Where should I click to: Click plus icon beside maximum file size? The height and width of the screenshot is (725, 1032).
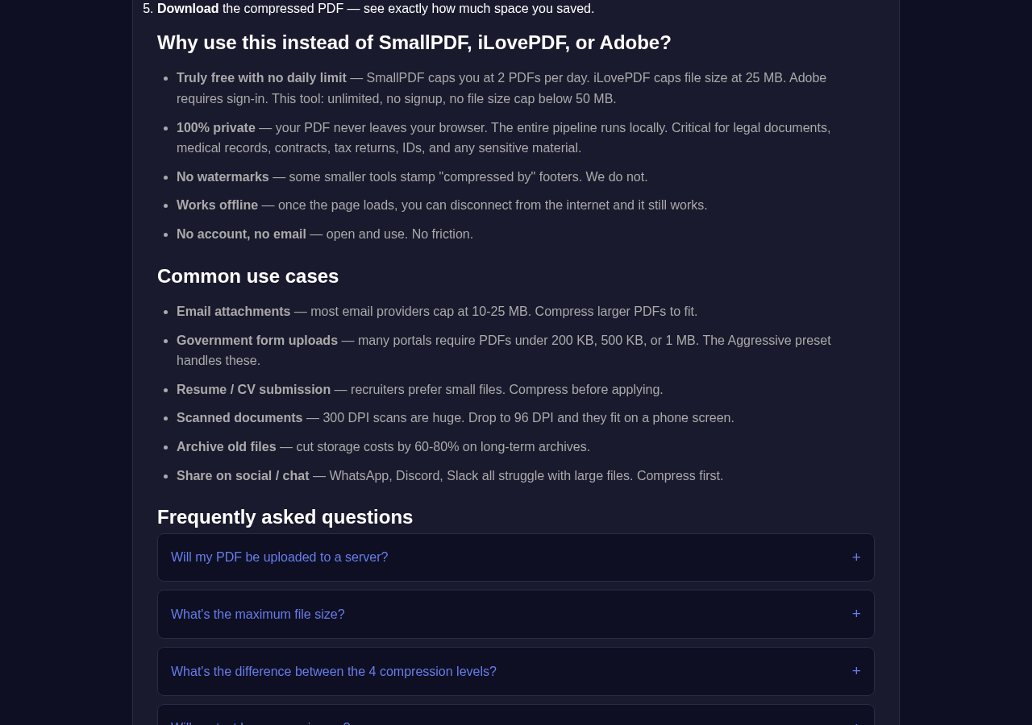pyautogui.click(x=856, y=615)
